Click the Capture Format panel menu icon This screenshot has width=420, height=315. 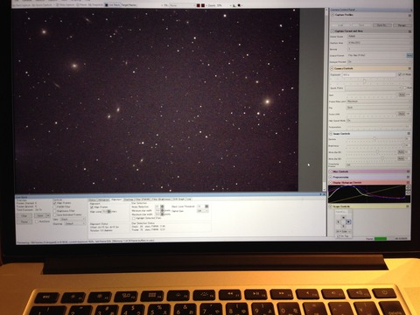coord(409,31)
